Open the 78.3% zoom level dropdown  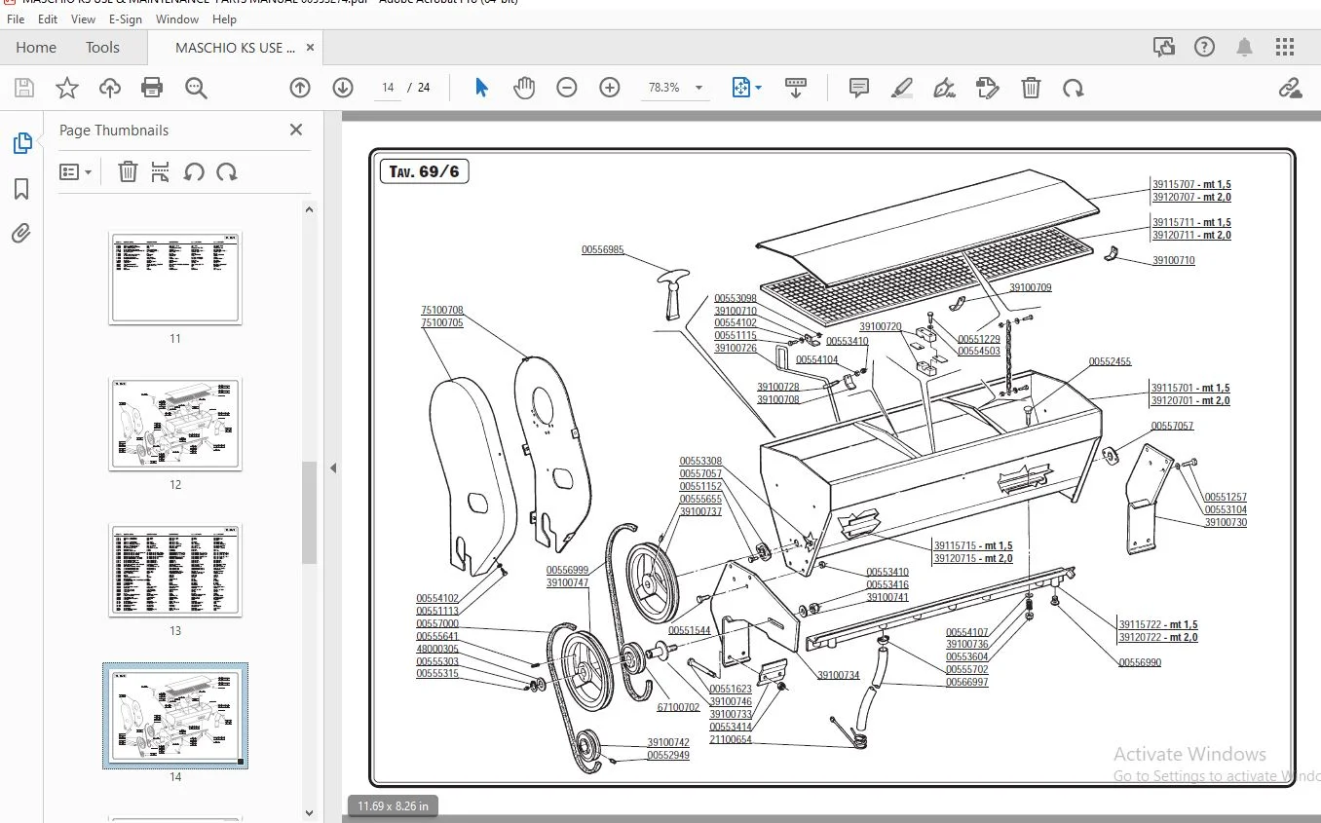pos(676,88)
